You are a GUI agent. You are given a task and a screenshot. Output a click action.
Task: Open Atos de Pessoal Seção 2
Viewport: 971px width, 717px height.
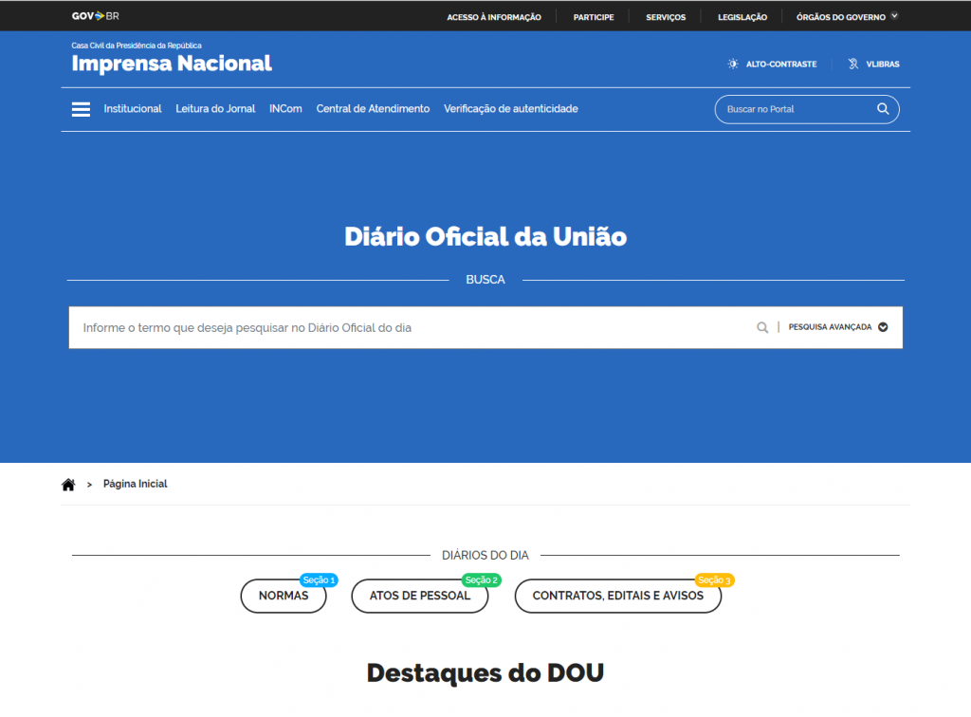pyautogui.click(x=419, y=596)
